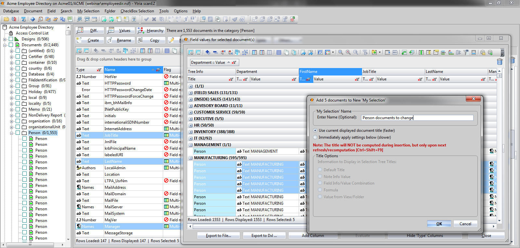Click the Access Control List padlock icon
This screenshot has width=520, height=248.
[11, 33]
